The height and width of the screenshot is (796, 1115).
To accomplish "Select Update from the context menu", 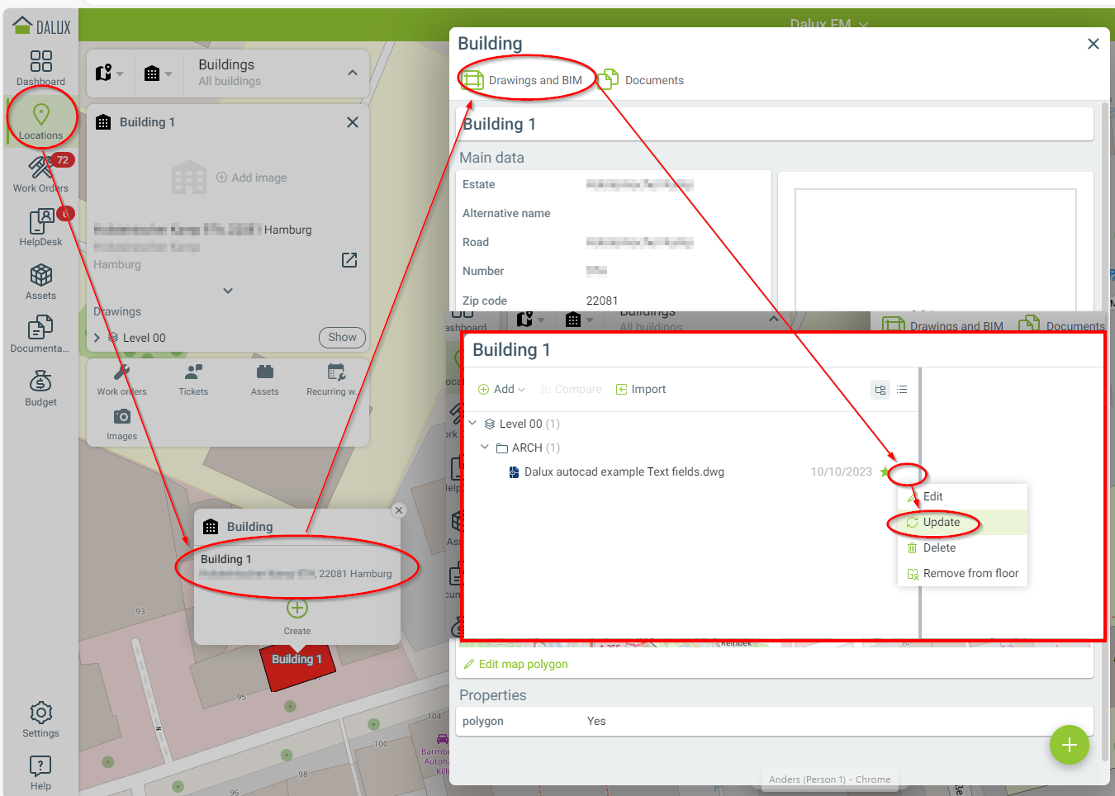I will (x=941, y=523).
